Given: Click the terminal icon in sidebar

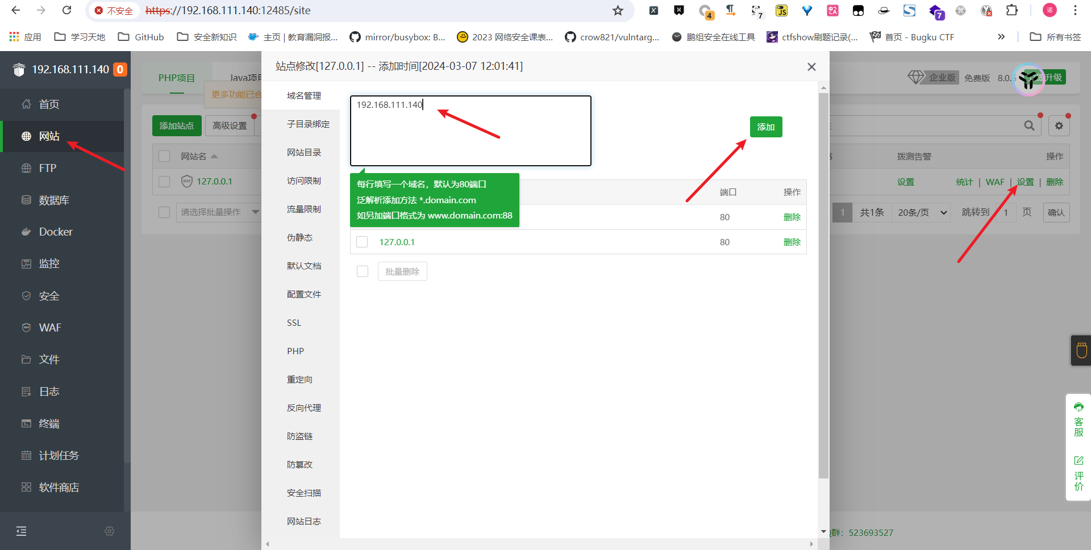Looking at the screenshot, I should pos(26,423).
